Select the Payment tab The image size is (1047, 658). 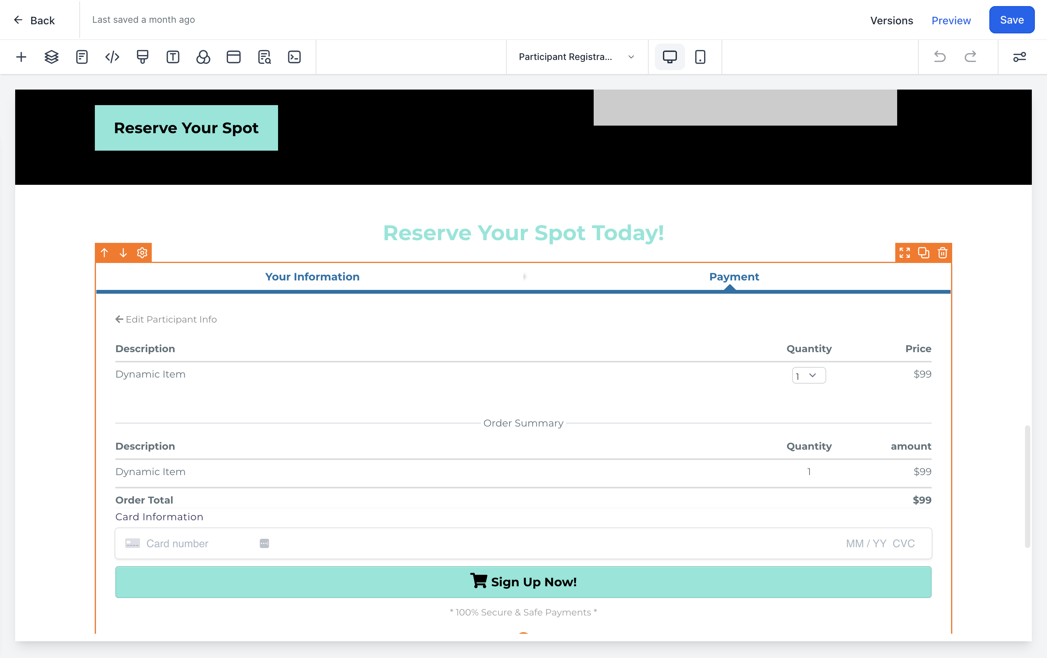click(734, 277)
